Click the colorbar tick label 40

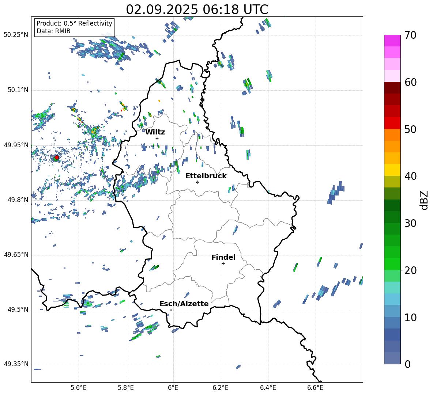(410, 176)
